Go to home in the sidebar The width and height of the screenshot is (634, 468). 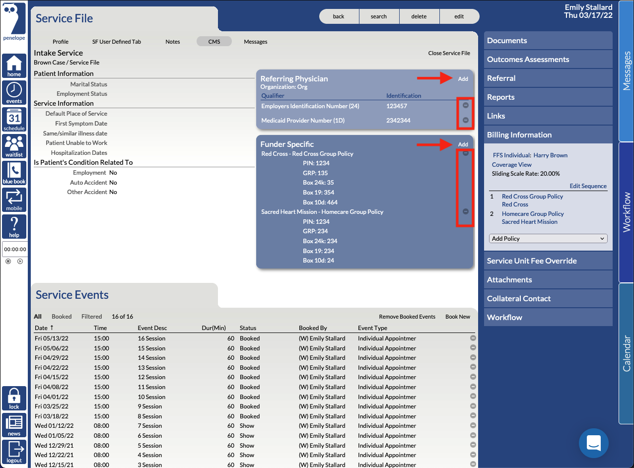click(14, 66)
